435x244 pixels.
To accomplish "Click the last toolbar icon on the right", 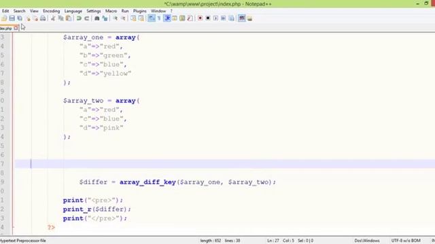I will coord(249,18).
